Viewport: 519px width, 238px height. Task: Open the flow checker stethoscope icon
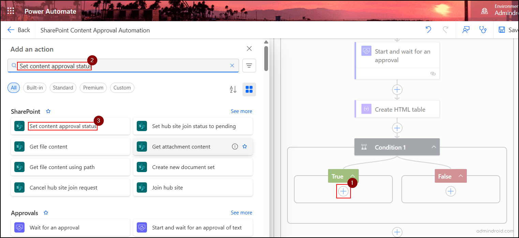click(483, 30)
